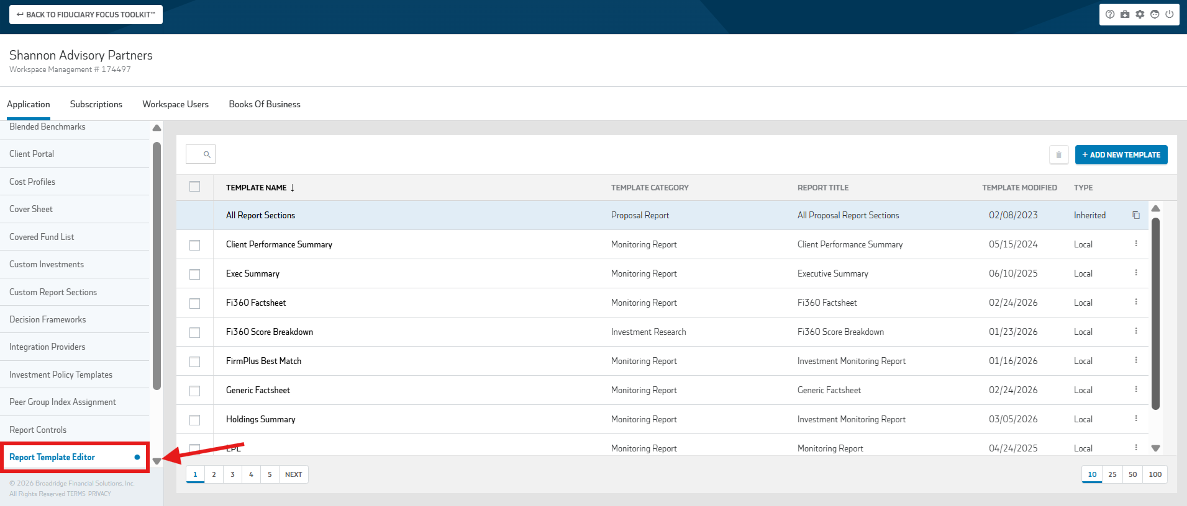Open the PRIVACY footer link

click(x=99, y=494)
